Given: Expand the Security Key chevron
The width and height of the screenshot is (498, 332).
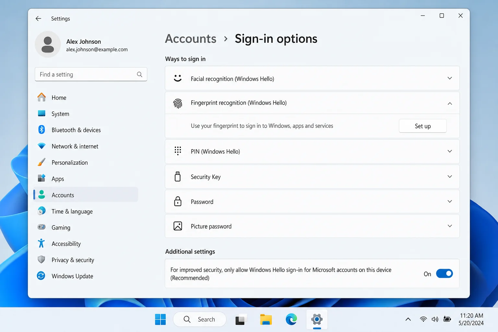Looking at the screenshot, I should pyautogui.click(x=450, y=176).
